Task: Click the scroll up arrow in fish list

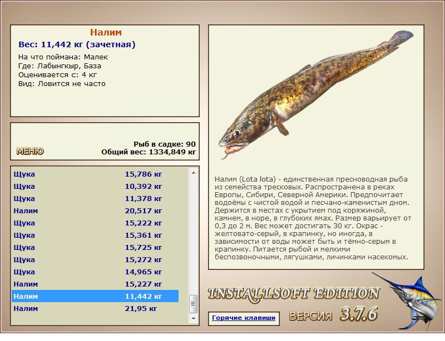Action: coord(194,173)
